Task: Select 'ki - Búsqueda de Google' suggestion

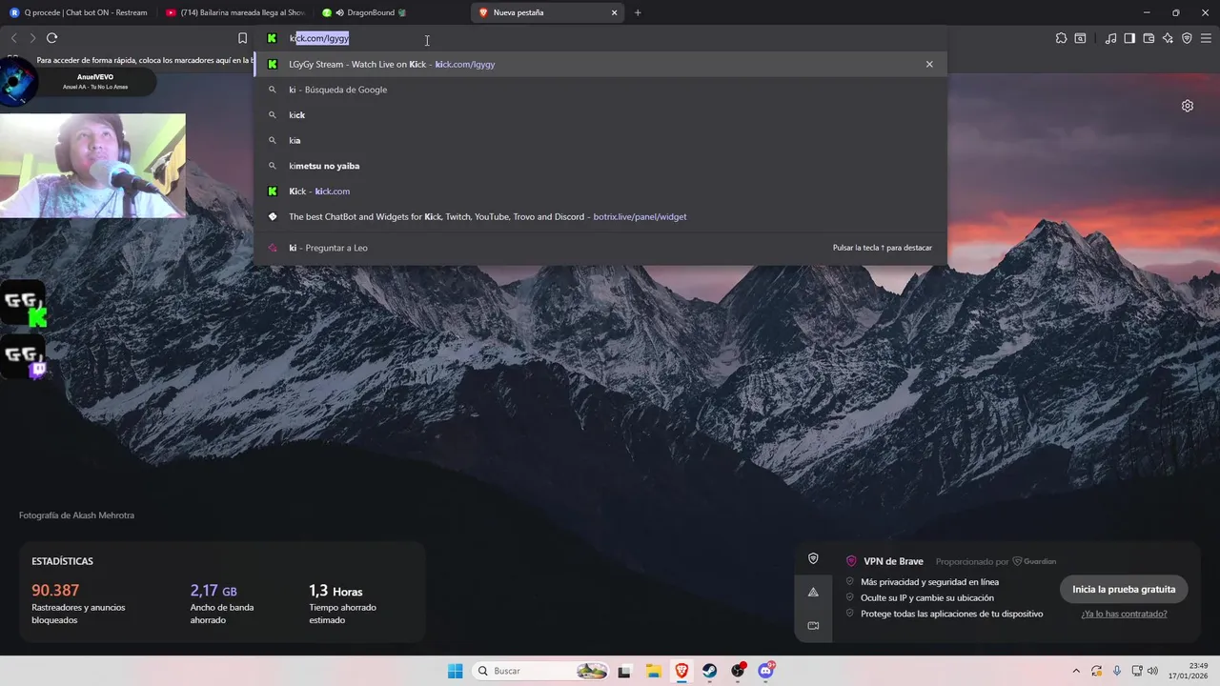Action: point(600,90)
